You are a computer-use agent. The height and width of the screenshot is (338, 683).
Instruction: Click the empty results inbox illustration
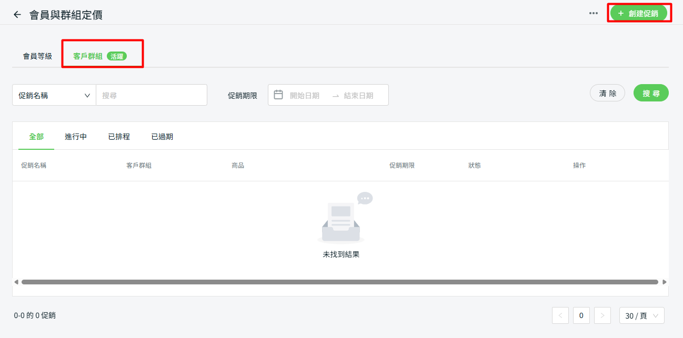coord(343,218)
